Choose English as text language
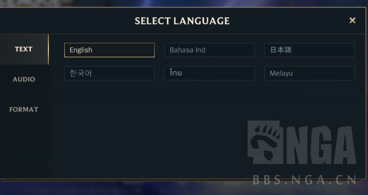368x195 pixels. pos(109,50)
